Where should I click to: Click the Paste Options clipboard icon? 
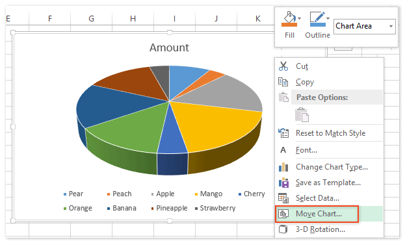[x=283, y=97]
